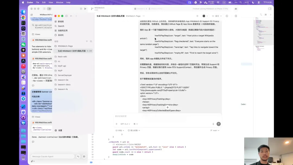Open 技能和应用 skills and apps
The width and height of the screenshot is (293, 165).
click(x=61, y=30)
